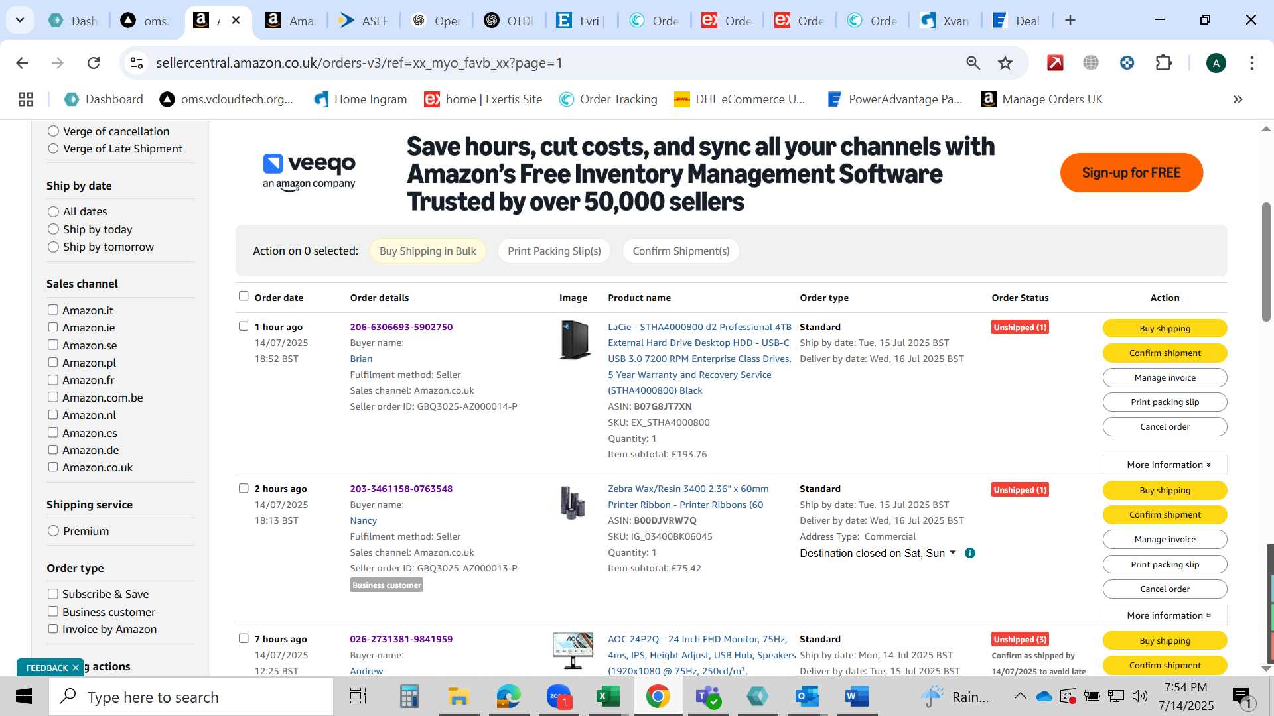This screenshot has width=1274, height=716.
Task: Switch to the Dashboard browser tab
Action: tap(73, 21)
